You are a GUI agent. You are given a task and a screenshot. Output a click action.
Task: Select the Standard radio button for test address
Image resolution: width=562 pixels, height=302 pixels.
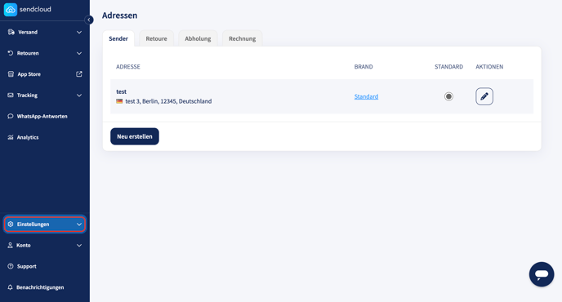(x=448, y=96)
